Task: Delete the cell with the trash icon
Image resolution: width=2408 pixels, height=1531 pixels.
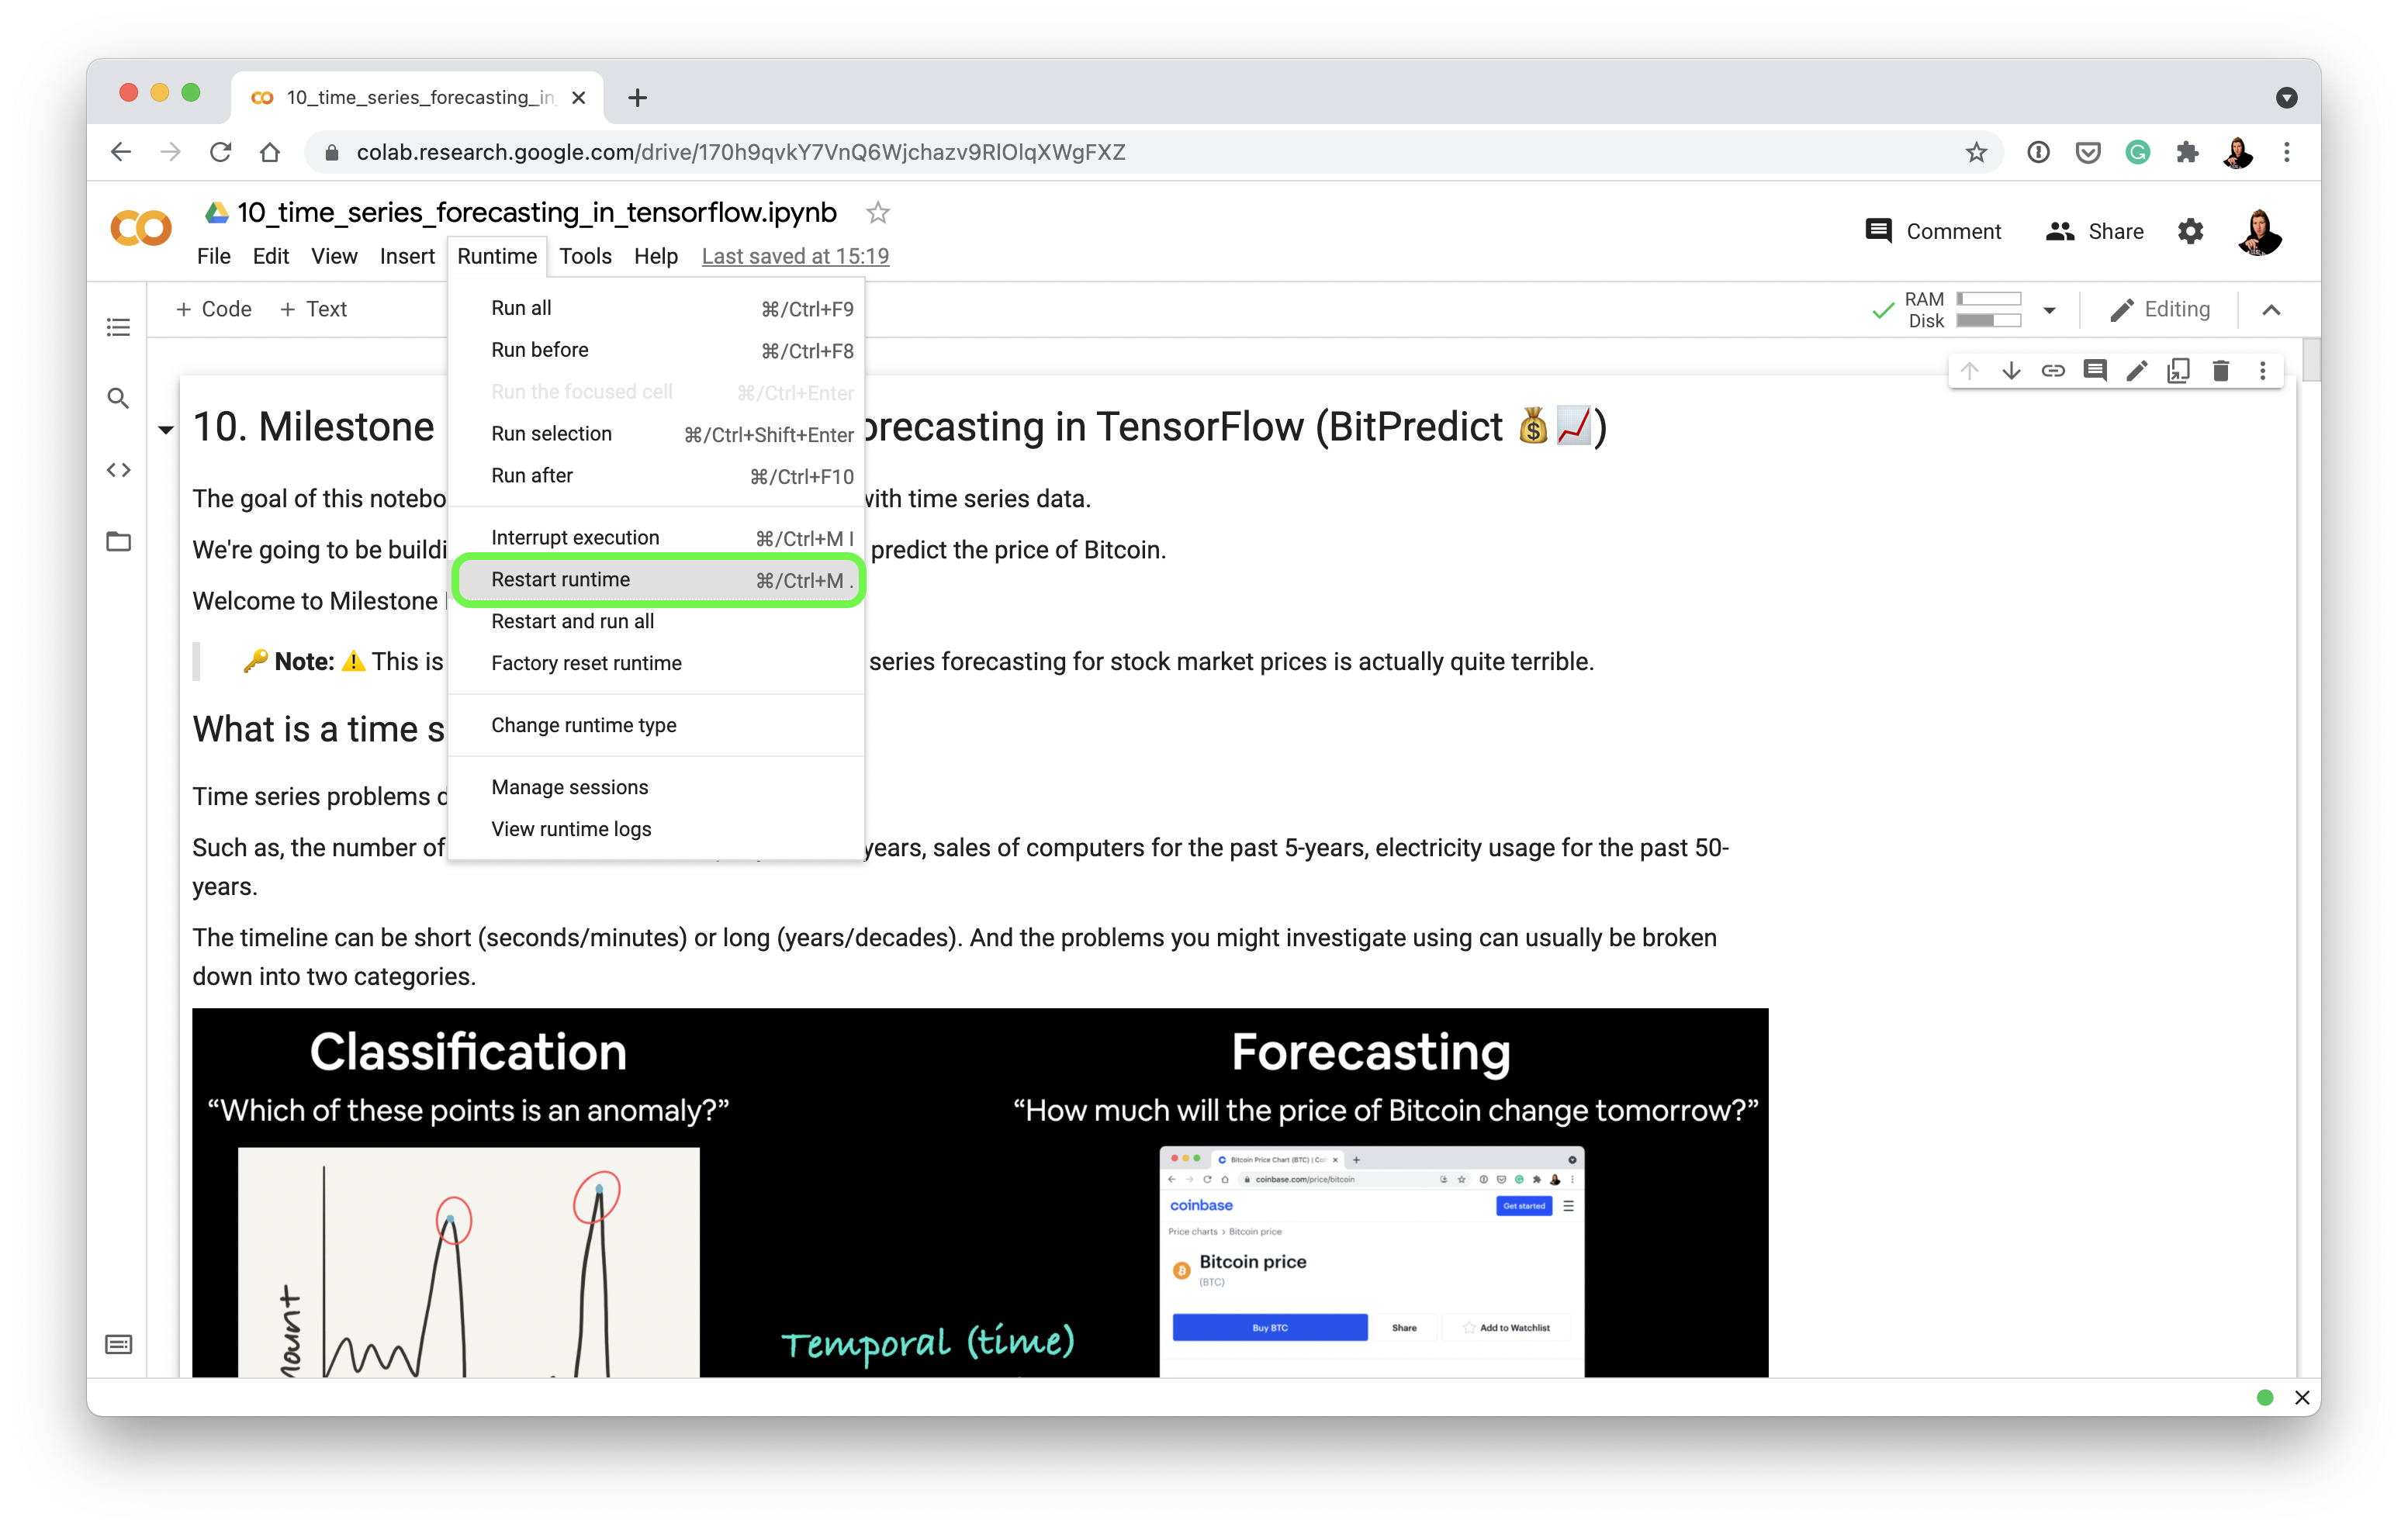Action: [x=2221, y=371]
